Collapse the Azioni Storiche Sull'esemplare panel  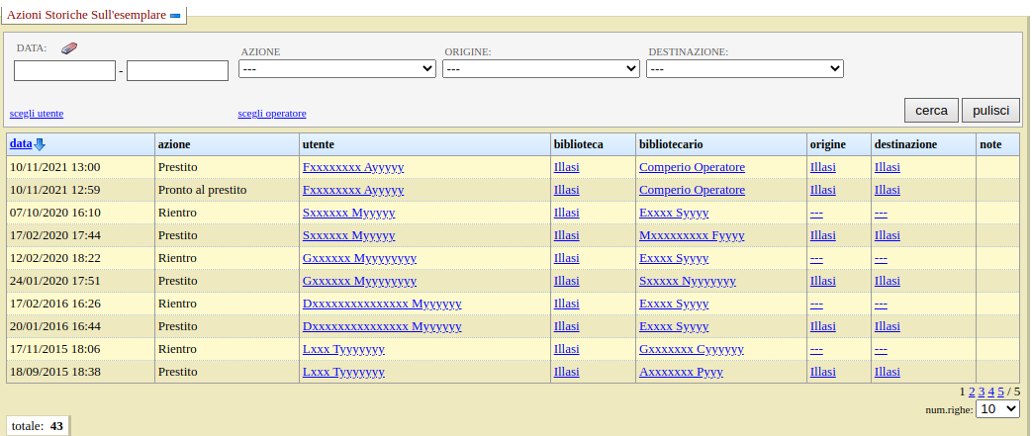[175, 16]
